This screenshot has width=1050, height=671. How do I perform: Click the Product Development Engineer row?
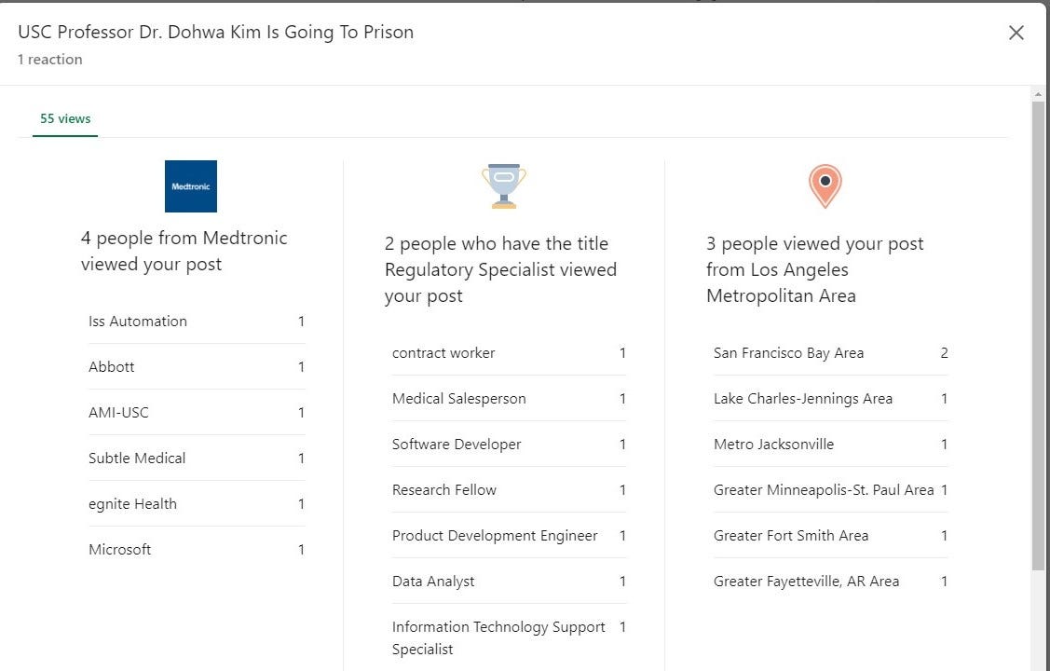pyautogui.click(x=509, y=536)
